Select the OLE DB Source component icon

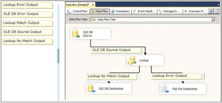pyautogui.click(x=76, y=34)
